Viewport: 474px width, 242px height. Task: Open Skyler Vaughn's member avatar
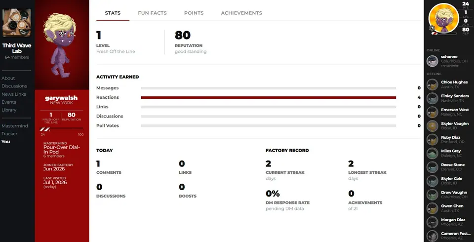pos(433,126)
